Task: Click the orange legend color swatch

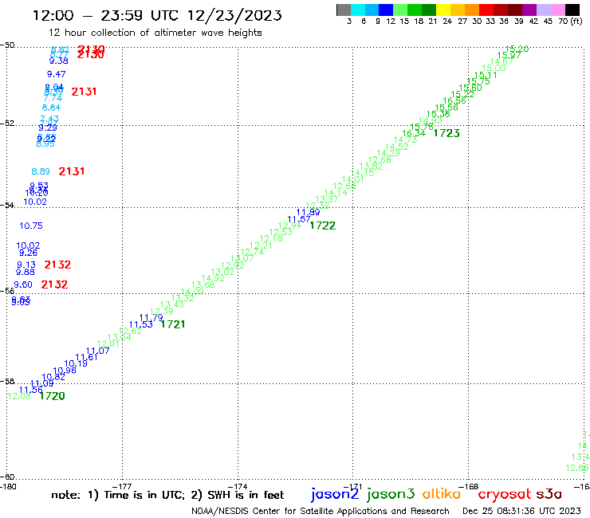Action: tap(472, 10)
